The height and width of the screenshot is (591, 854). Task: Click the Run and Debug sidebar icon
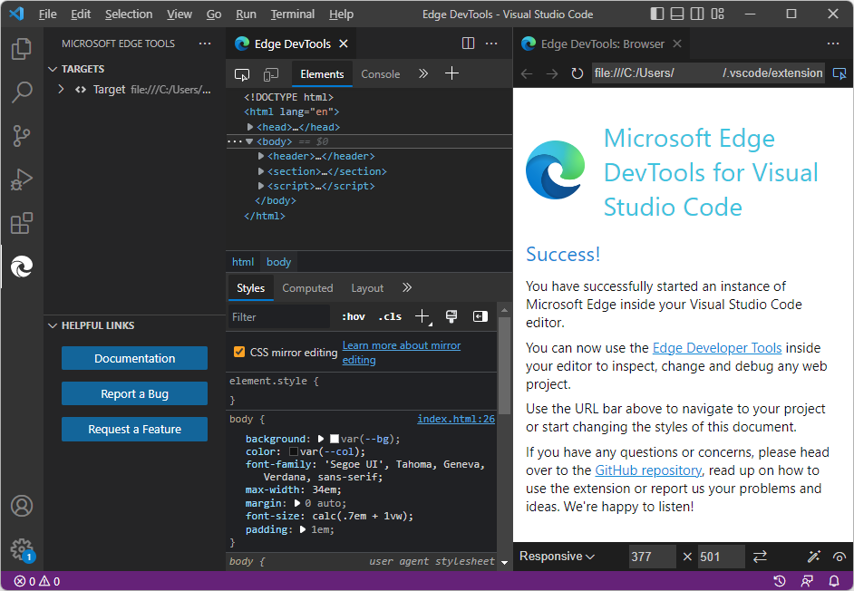[x=22, y=179]
